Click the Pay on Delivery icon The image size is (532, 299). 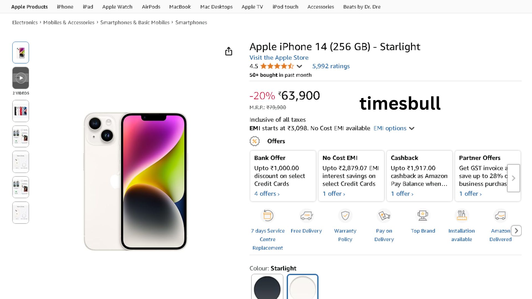click(384, 215)
